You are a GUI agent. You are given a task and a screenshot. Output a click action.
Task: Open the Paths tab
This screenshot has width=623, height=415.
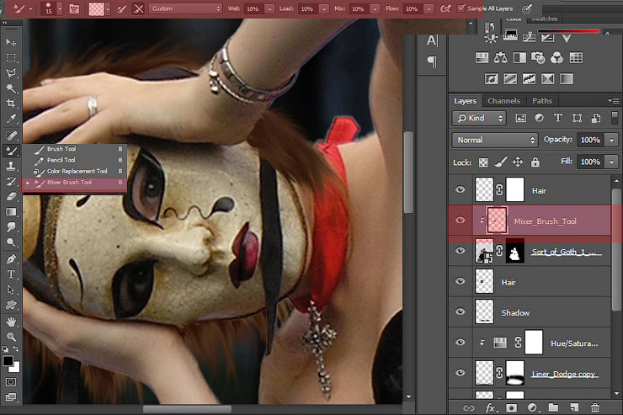click(542, 101)
